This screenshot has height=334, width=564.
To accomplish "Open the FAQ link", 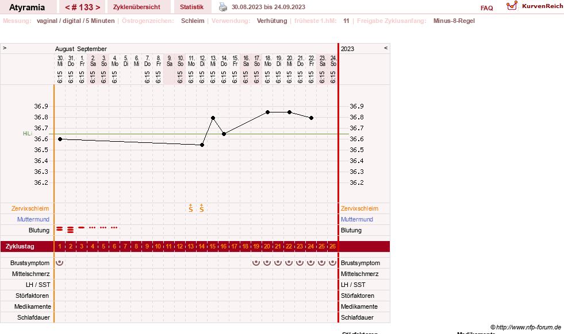I will [486, 8].
